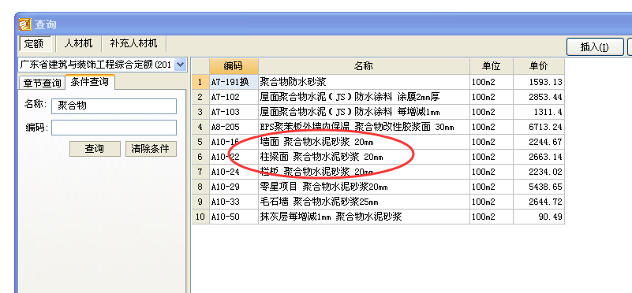Click the price 2853.44 cell
632x293 pixels.
[538, 97]
